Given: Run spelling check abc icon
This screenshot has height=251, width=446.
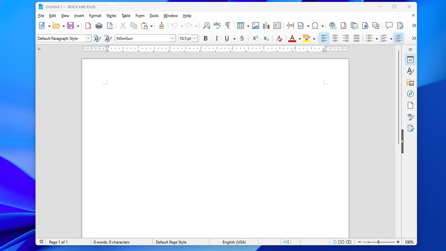Looking at the screenshot, I should coord(217,26).
